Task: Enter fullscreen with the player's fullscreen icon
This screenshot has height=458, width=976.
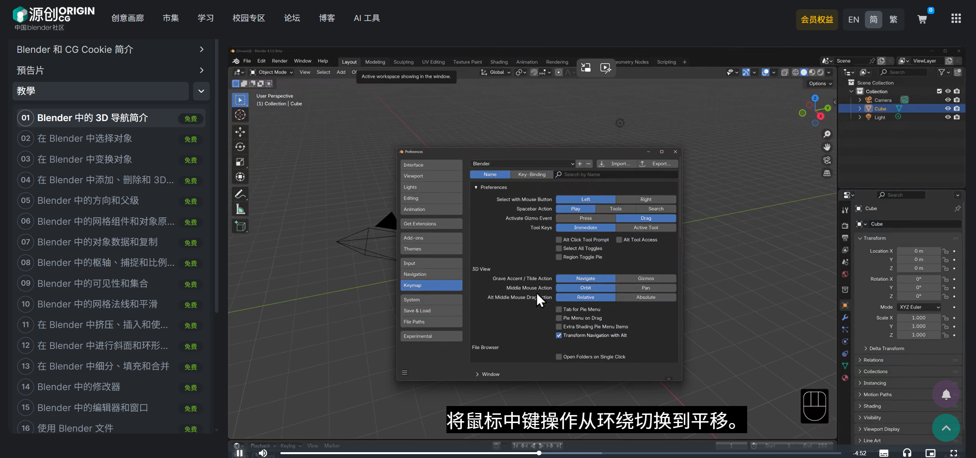Action: pos(953,453)
